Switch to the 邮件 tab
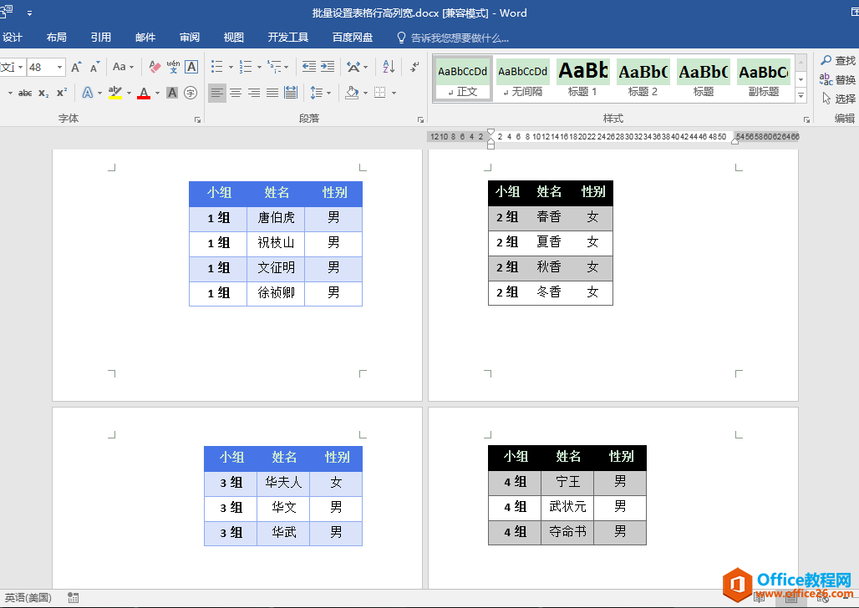This screenshot has width=859, height=608. click(145, 38)
